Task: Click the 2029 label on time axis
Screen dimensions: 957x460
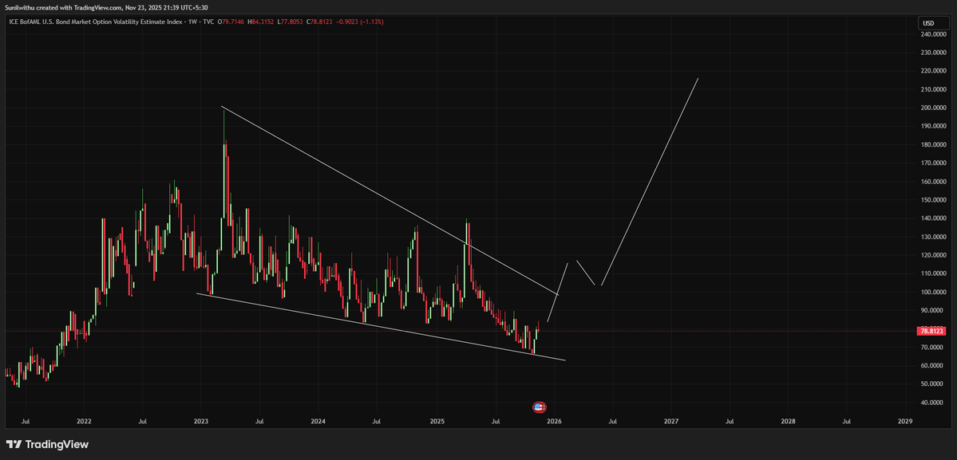Action: (x=905, y=421)
